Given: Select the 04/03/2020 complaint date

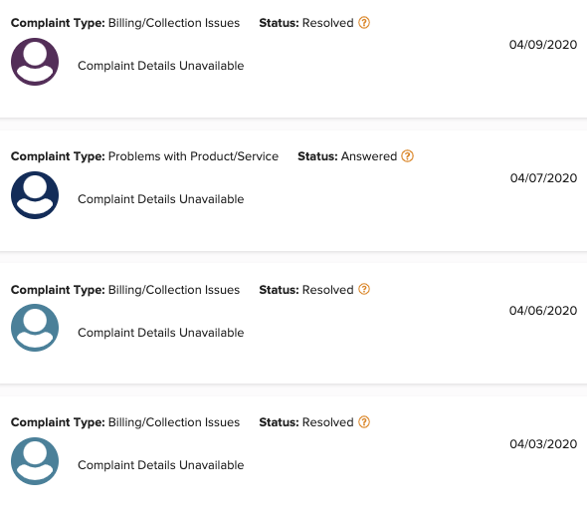Looking at the screenshot, I should coord(543,444).
